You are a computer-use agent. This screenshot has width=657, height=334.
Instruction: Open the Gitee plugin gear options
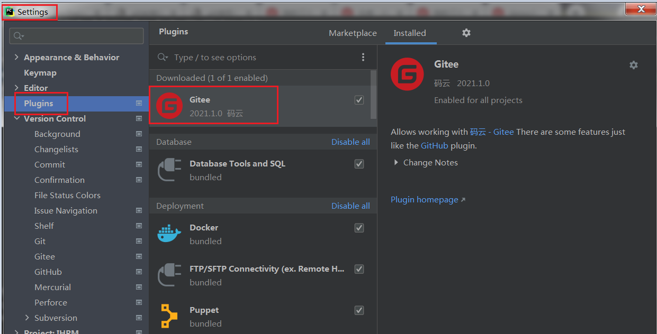point(633,65)
